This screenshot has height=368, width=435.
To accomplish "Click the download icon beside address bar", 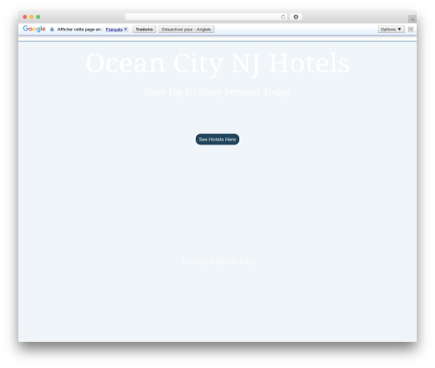I will tap(296, 17).
